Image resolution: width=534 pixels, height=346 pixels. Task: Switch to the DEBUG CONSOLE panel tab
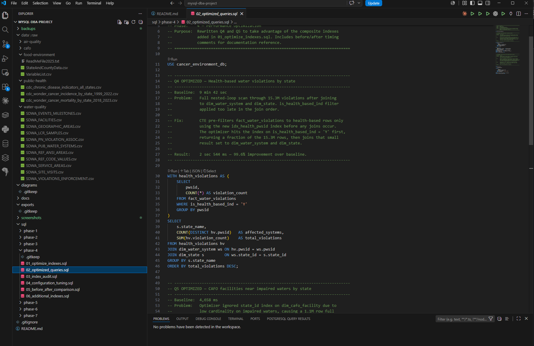(208, 319)
